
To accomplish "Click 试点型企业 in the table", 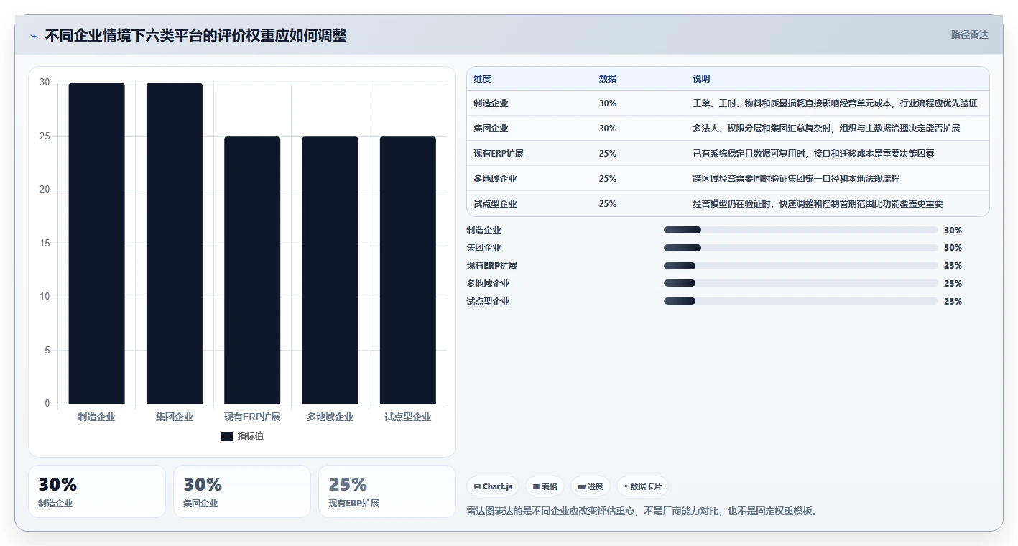I will click(495, 204).
